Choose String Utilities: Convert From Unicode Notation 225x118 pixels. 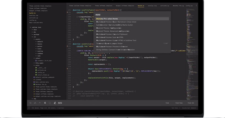click(132, 50)
